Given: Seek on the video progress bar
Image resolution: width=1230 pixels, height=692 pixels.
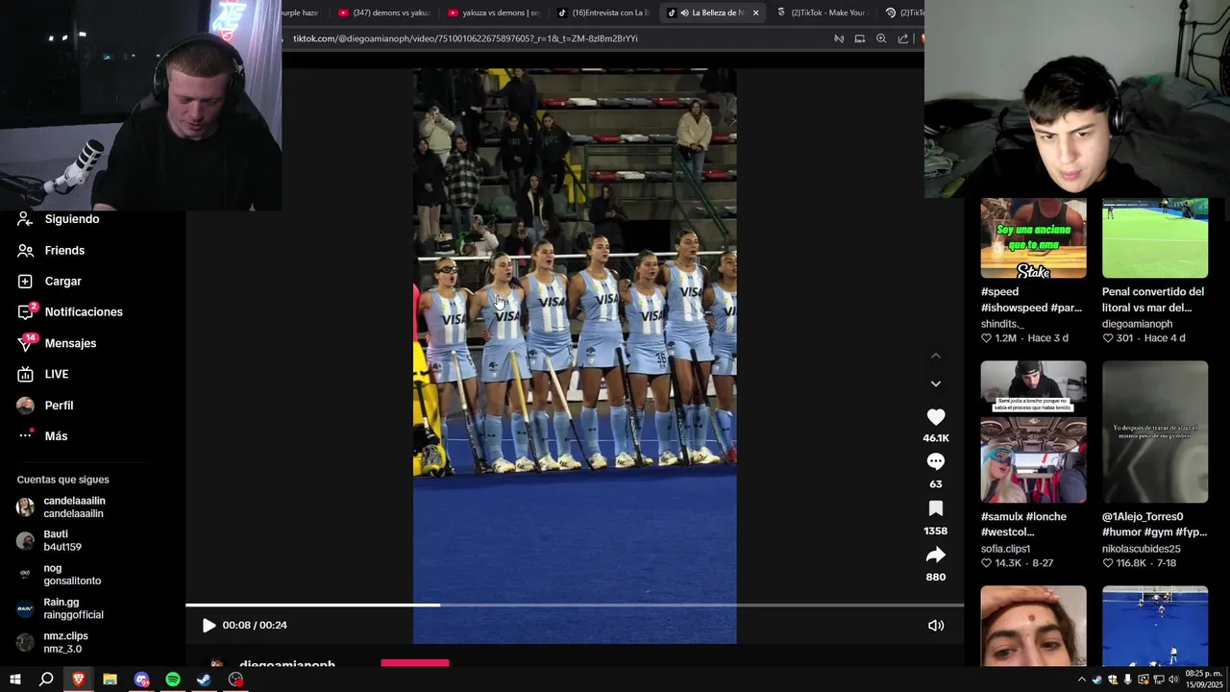Looking at the screenshot, I should [575, 605].
